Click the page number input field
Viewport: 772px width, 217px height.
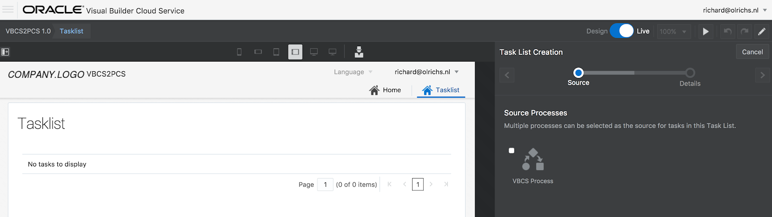pos(325,184)
